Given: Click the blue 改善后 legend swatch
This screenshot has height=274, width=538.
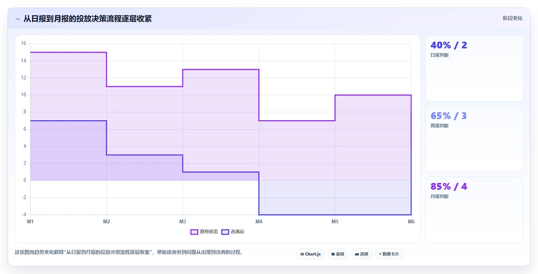Looking at the screenshot, I should point(225,232).
